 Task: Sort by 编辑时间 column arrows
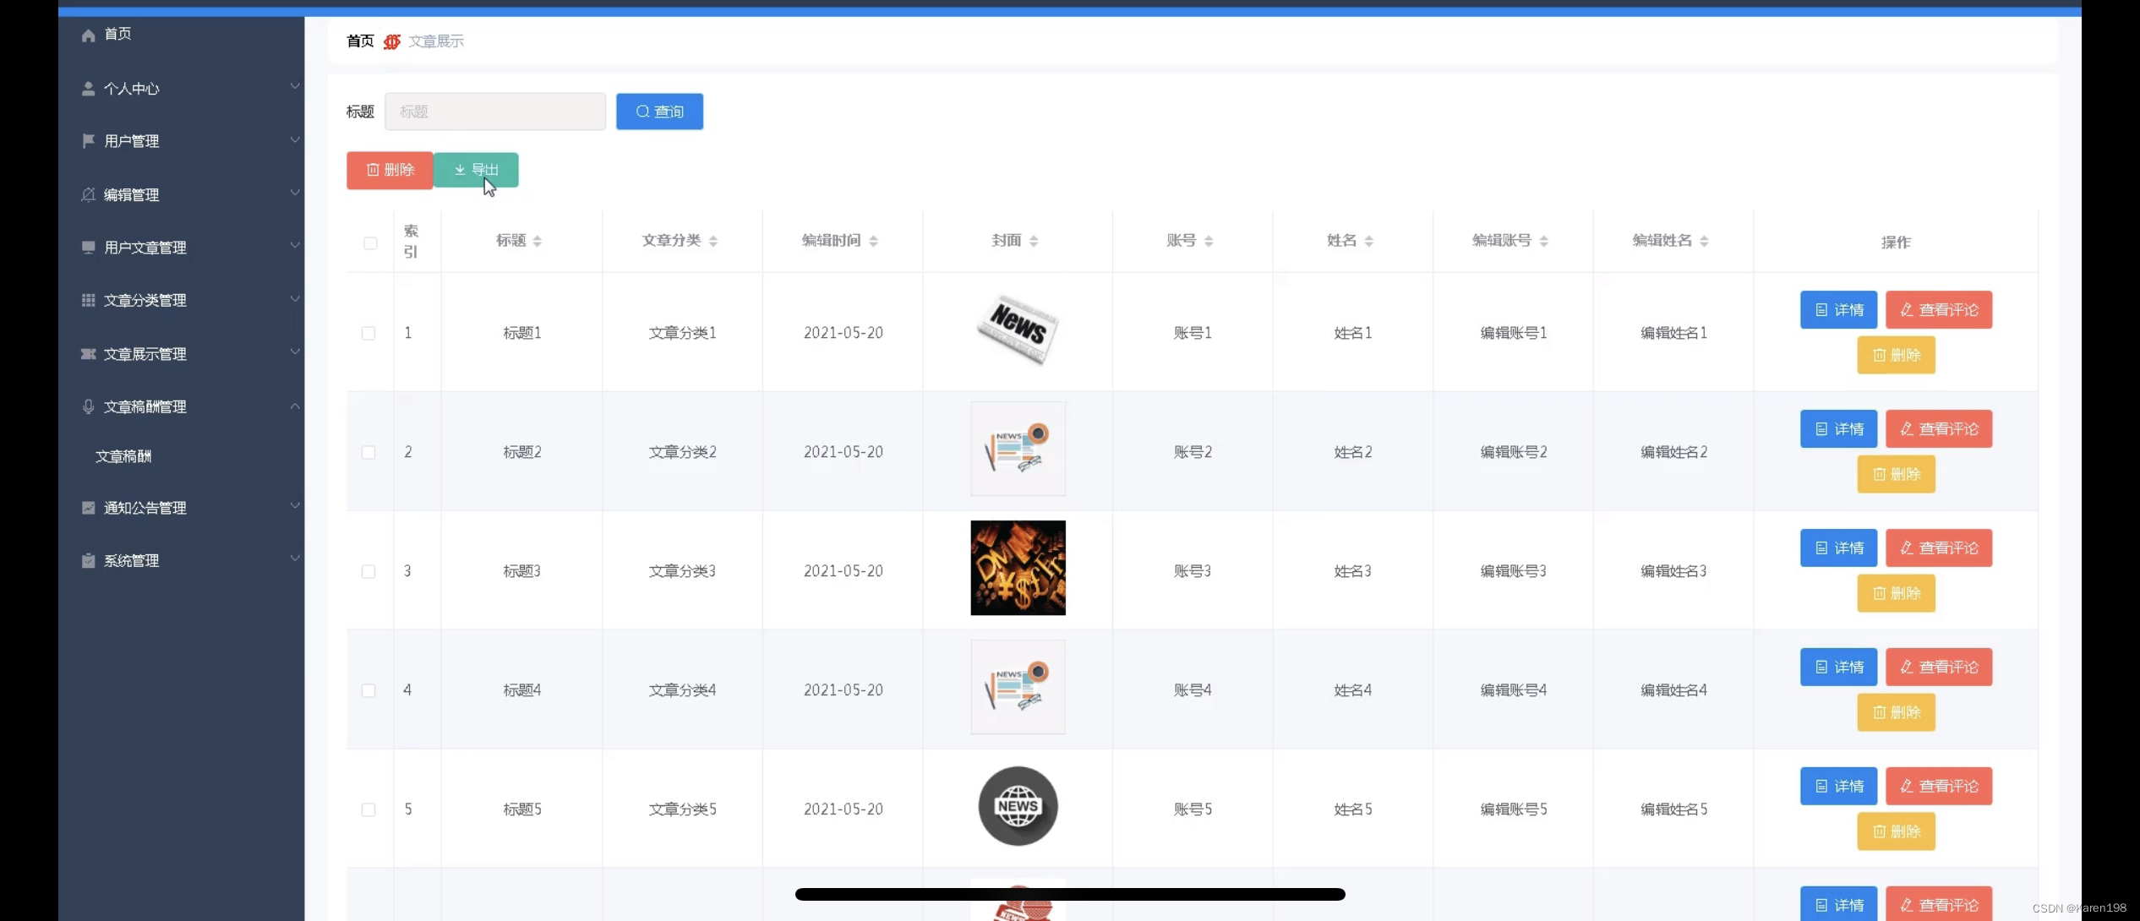pyautogui.click(x=873, y=242)
